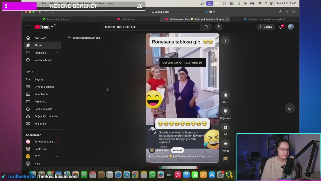Click the Short's video player area
321x181 pixels.
[182, 98]
